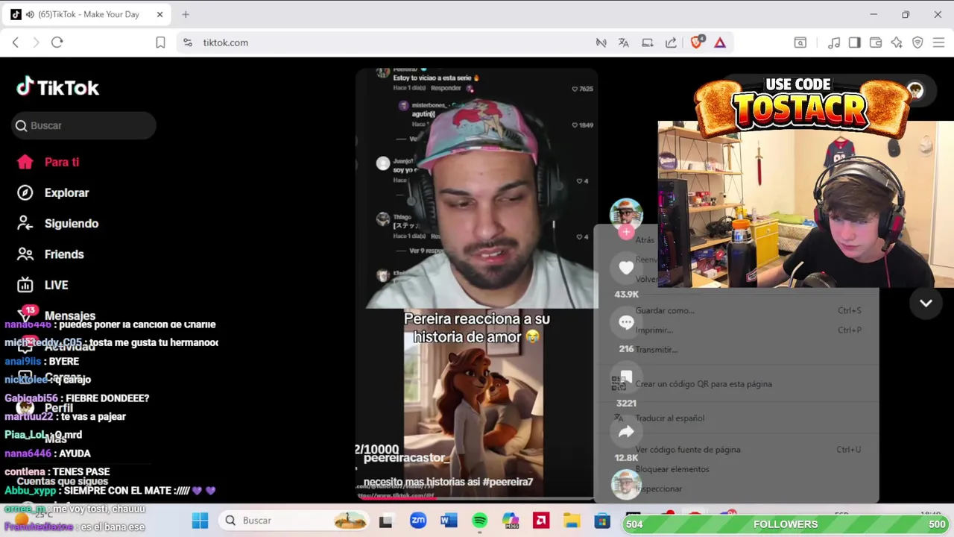Screen dimensions: 954x537
Task: Open the comments bubble showing 216
Action: (x=626, y=322)
